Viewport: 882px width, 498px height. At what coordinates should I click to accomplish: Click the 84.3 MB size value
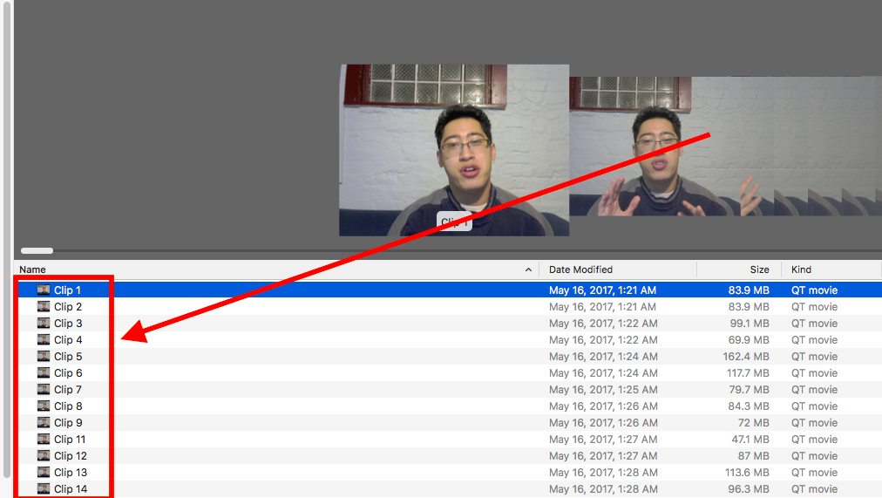pyautogui.click(x=749, y=406)
